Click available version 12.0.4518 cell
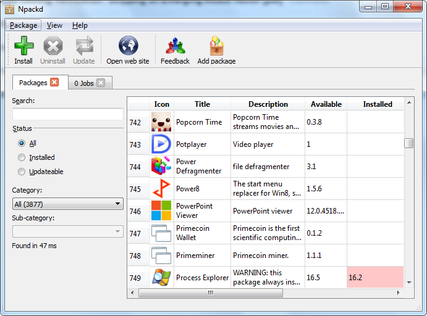The height and width of the screenshot is (316, 427). pyautogui.click(x=326, y=210)
